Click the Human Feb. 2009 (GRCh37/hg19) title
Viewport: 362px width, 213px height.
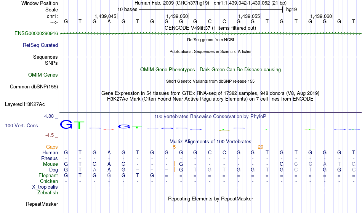[172, 3]
